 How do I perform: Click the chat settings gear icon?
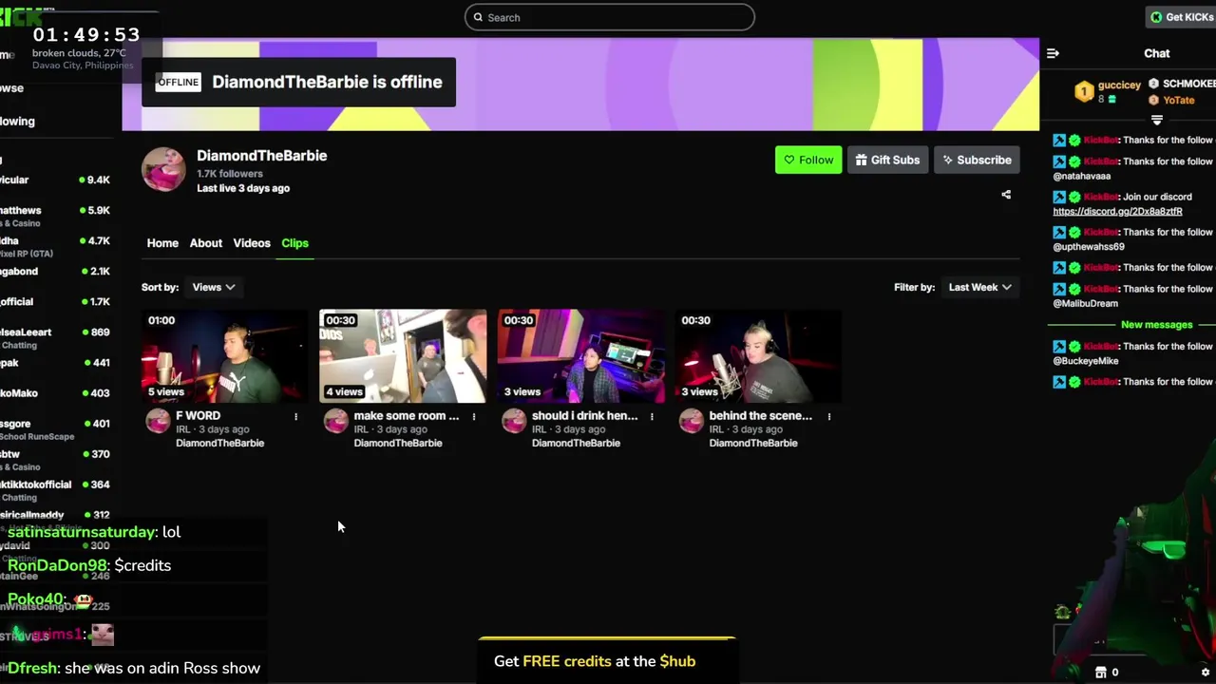point(1206,673)
